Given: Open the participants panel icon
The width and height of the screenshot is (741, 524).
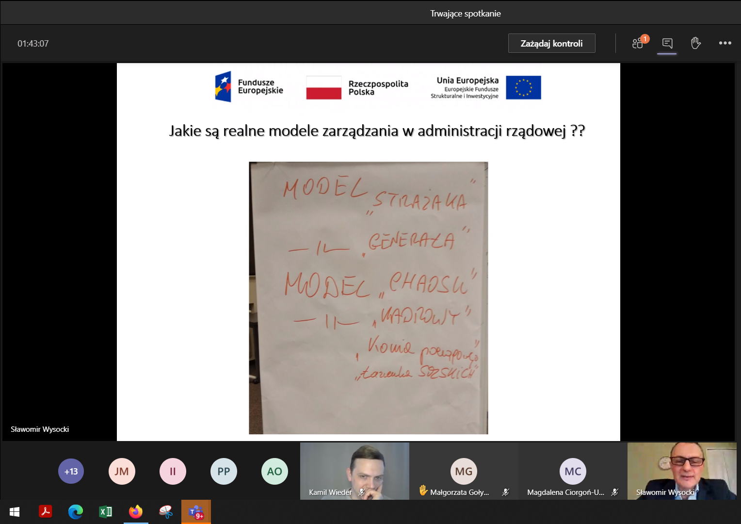Looking at the screenshot, I should pyautogui.click(x=638, y=44).
